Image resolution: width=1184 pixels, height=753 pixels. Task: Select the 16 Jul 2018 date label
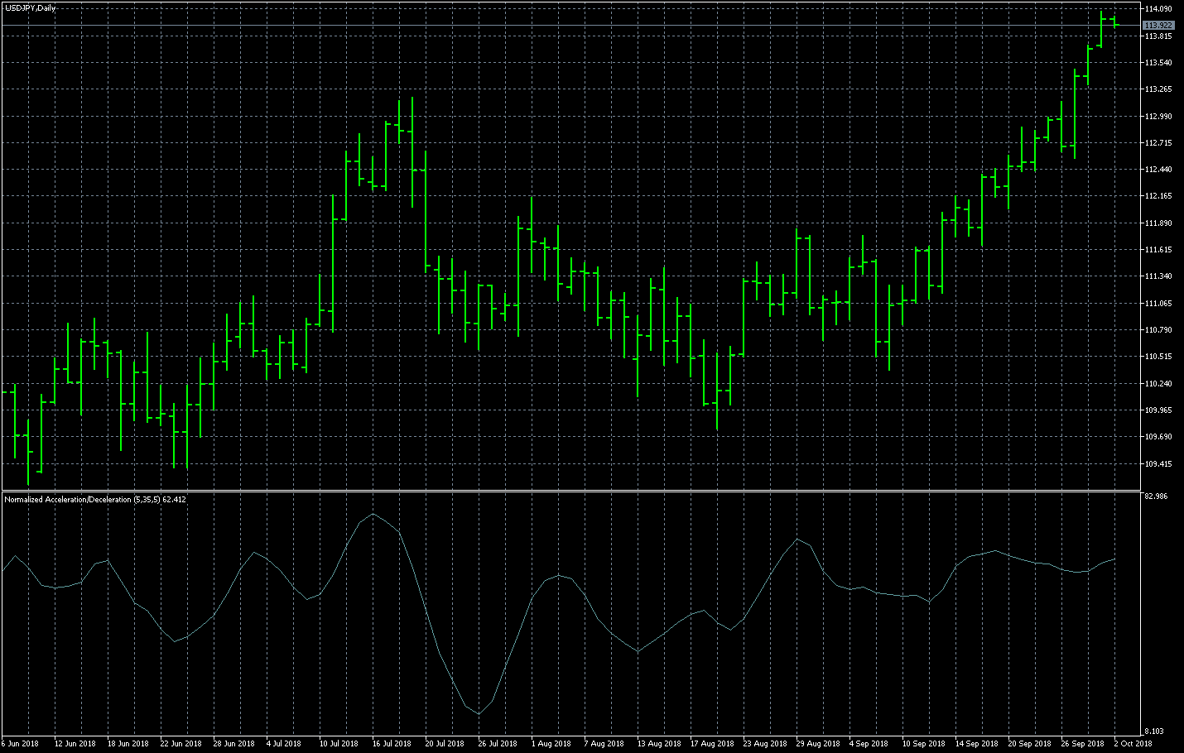[x=392, y=743]
